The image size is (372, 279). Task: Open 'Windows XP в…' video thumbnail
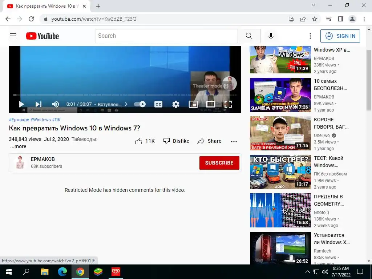click(280, 60)
